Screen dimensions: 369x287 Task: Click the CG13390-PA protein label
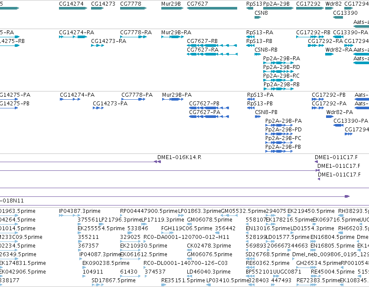click(351, 121)
